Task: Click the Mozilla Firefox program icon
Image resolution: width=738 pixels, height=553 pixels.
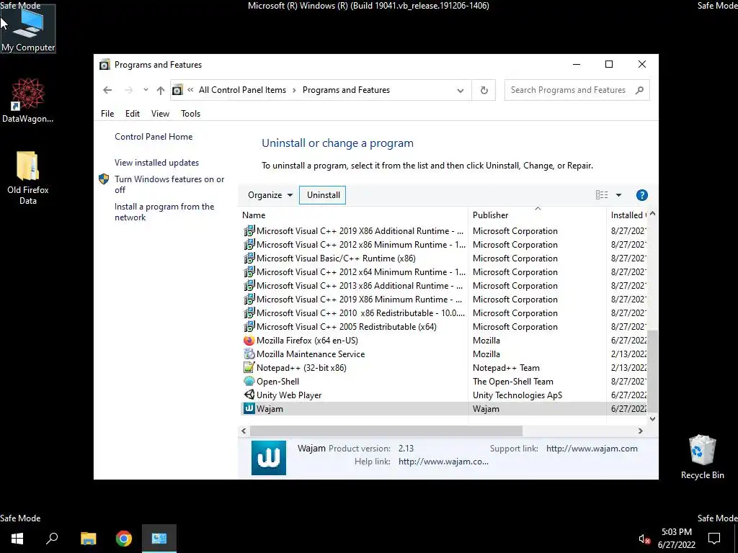Action: pyautogui.click(x=249, y=341)
